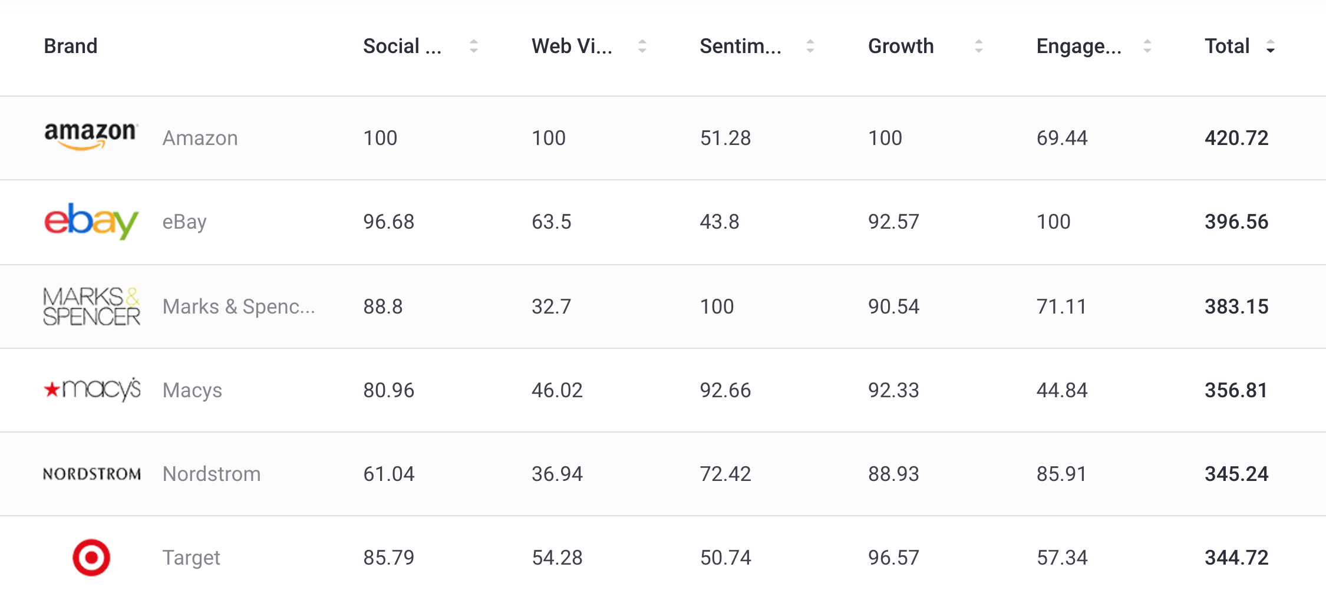Image resolution: width=1326 pixels, height=600 pixels.
Task: Open the Target brand name link
Action: point(192,558)
